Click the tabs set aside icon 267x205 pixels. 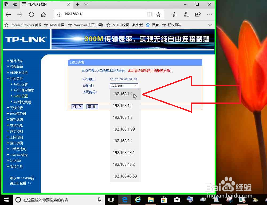(x=6, y=4)
